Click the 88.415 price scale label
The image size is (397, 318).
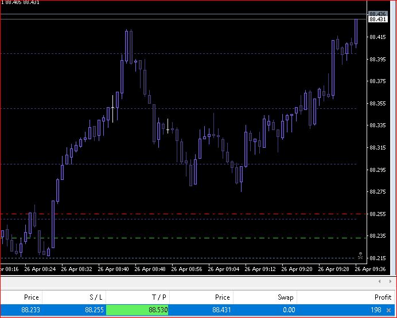[377, 37]
